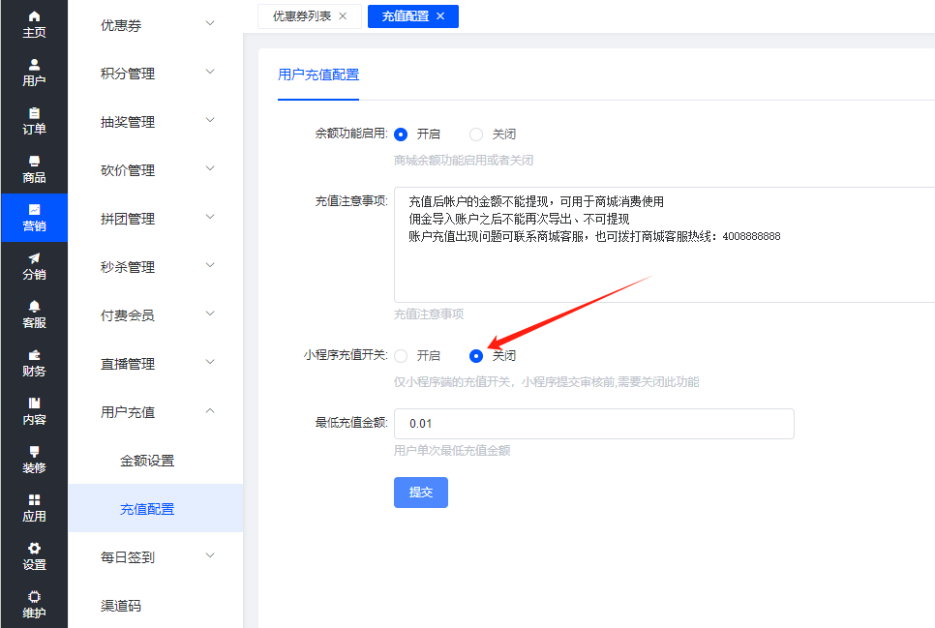Open 金额设置 submenu item
Viewport: 935px width, 628px height.
point(147,461)
